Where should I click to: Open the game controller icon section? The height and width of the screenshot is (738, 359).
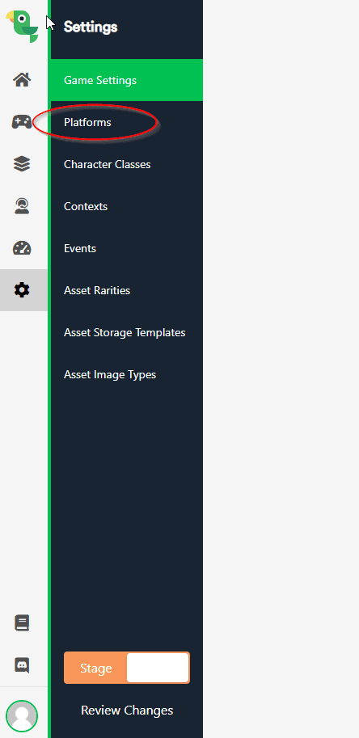pyautogui.click(x=22, y=122)
